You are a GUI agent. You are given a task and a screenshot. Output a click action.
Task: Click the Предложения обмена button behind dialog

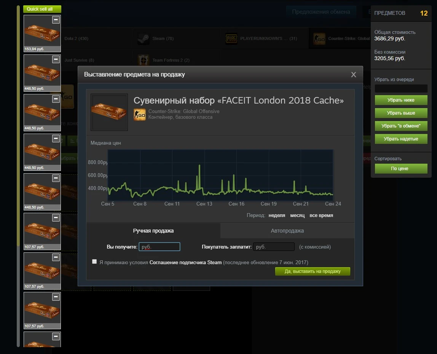(321, 12)
